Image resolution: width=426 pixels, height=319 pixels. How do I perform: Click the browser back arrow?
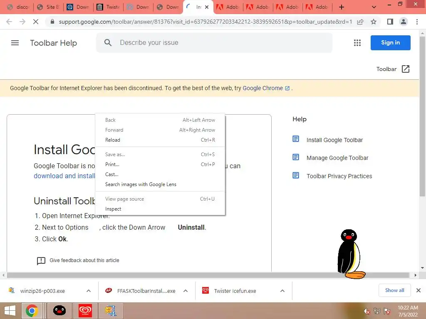[9, 22]
